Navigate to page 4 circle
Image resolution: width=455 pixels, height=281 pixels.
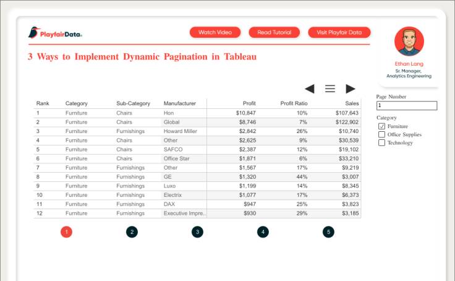tap(263, 232)
